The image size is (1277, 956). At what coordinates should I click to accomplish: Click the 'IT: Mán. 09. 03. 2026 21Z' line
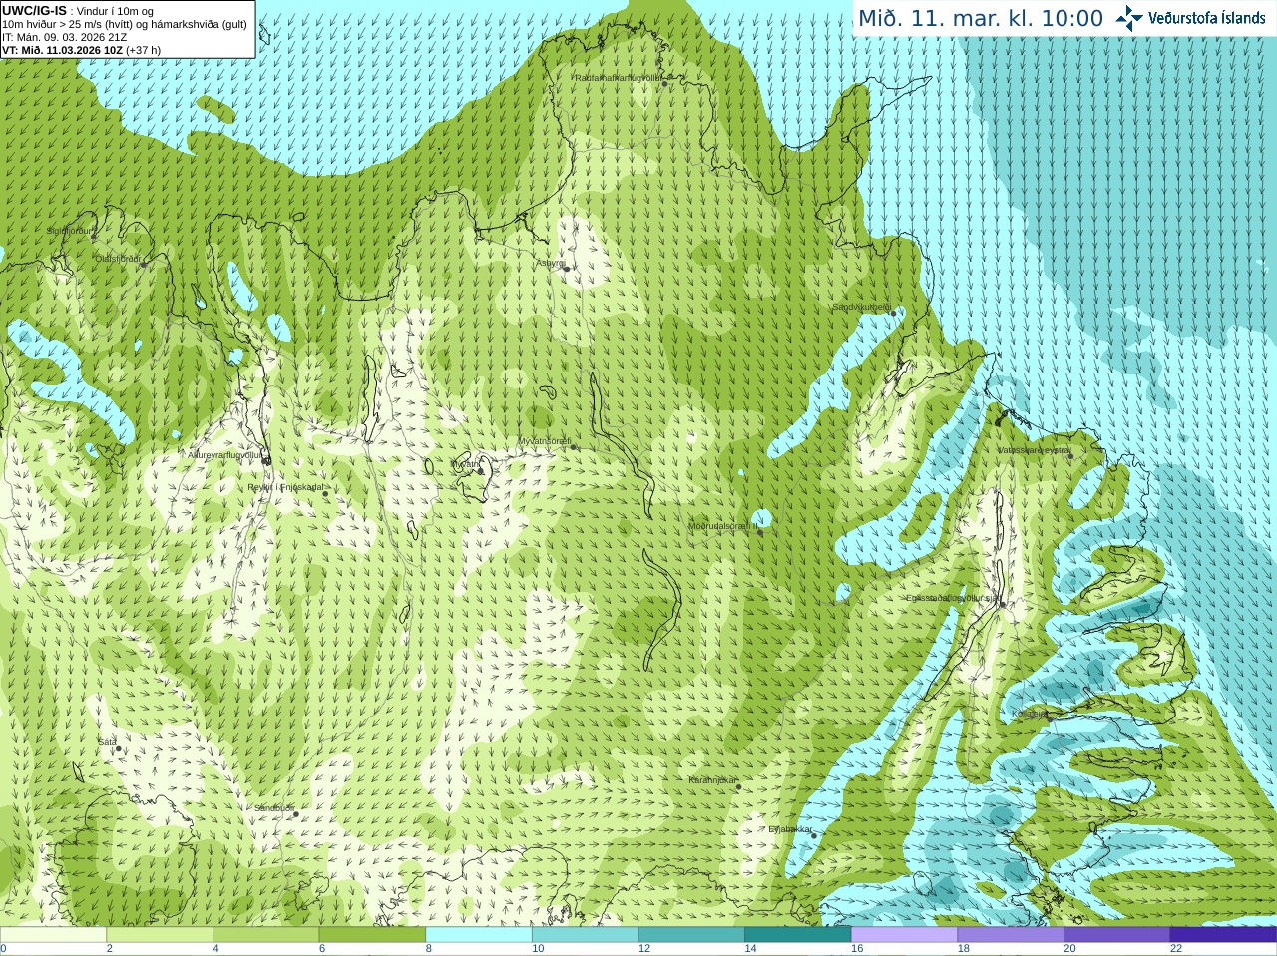coord(65,37)
